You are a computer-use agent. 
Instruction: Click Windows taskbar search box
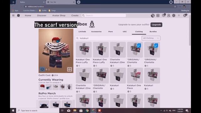coord(38,110)
